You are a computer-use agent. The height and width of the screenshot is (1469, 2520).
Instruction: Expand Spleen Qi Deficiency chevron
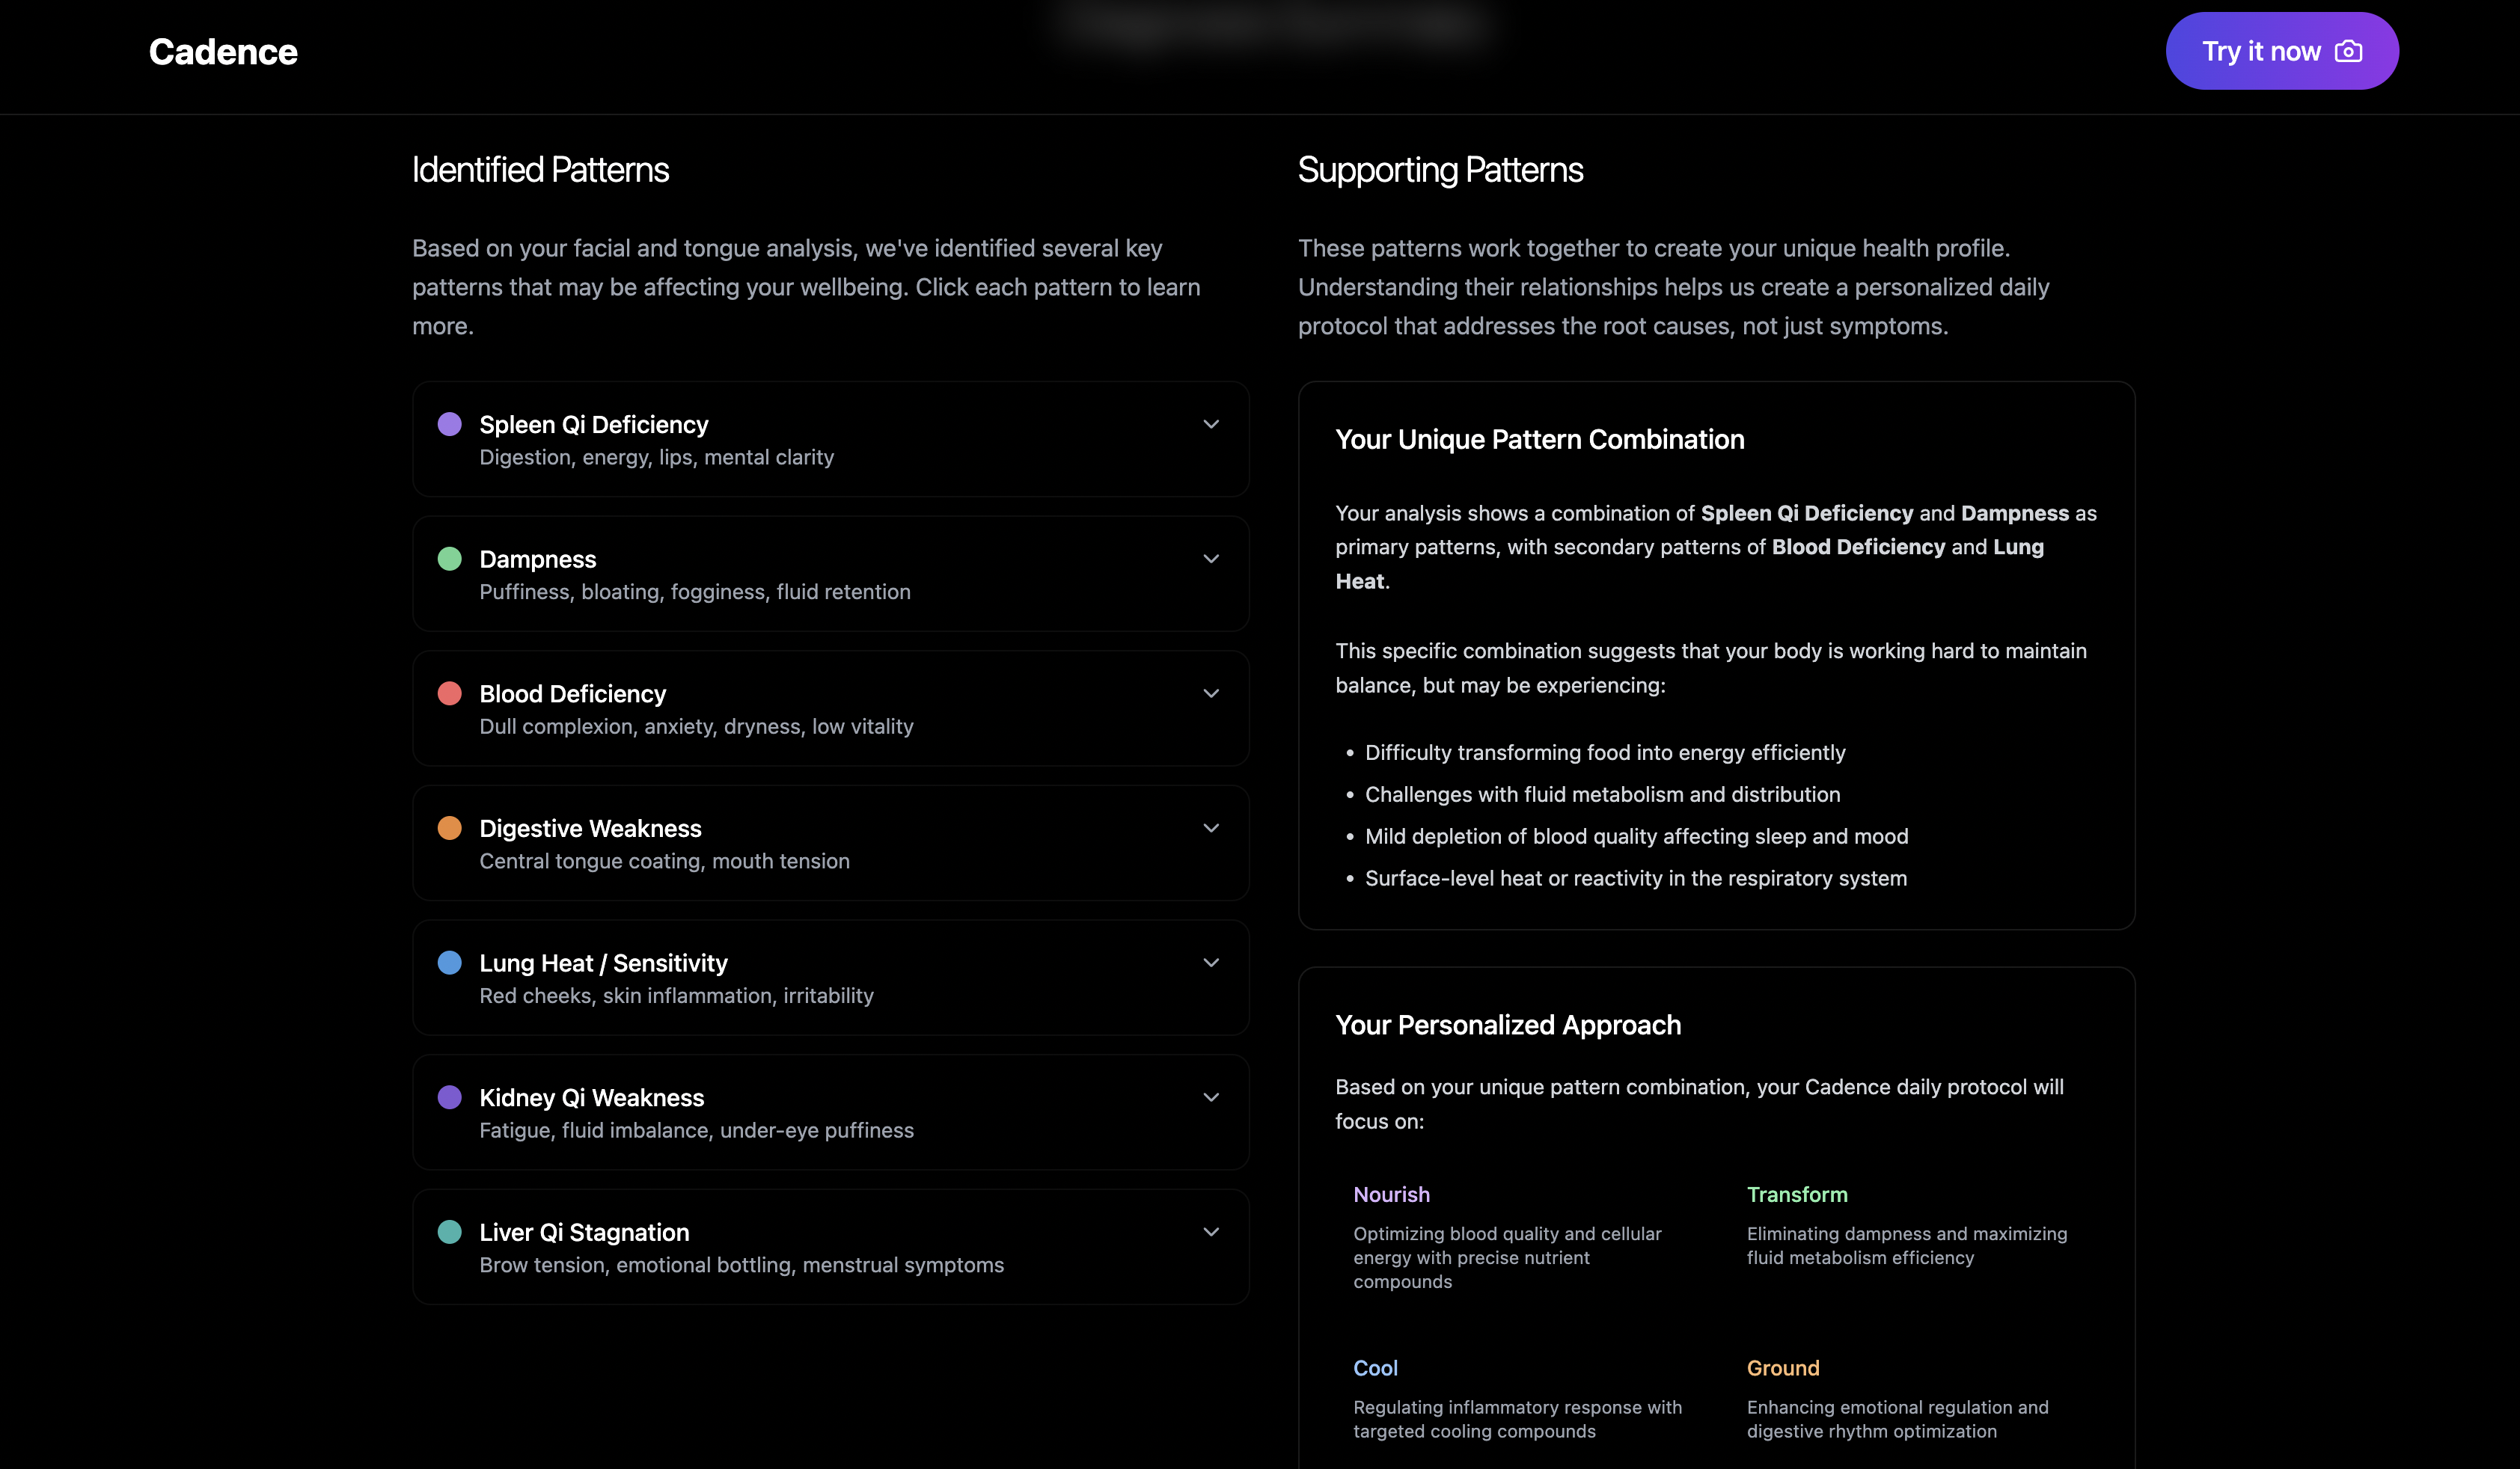[1210, 425]
